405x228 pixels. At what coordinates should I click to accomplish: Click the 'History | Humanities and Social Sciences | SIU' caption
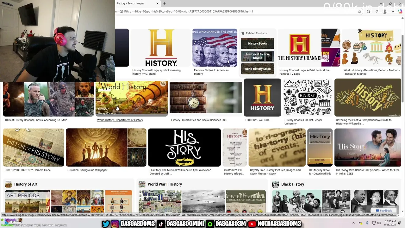click(x=199, y=120)
